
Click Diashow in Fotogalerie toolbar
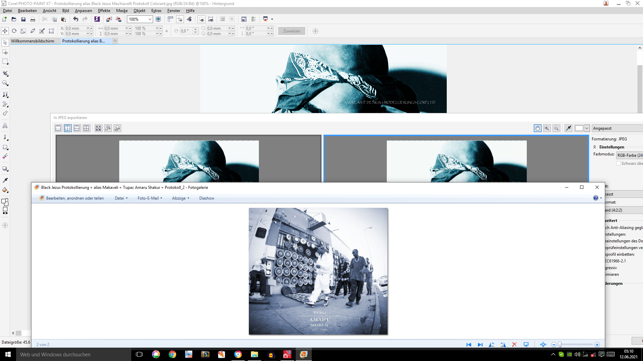(x=207, y=198)
